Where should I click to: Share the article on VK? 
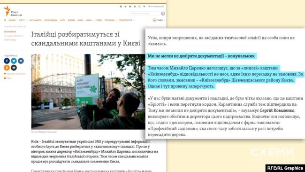tap(21, 61)
